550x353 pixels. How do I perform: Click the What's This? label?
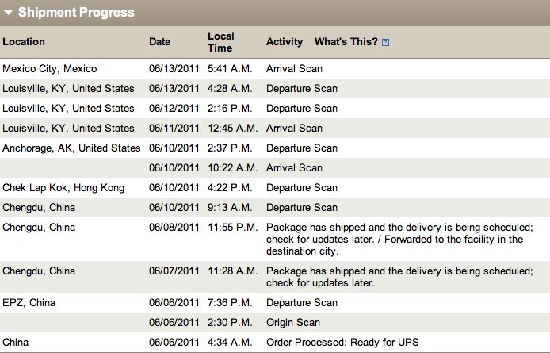coord(346,42)
